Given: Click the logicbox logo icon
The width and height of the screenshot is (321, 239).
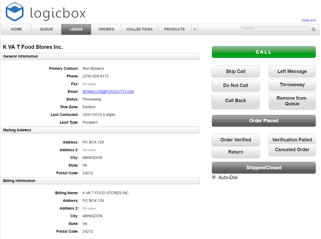Looking at the screenshot, I should (15, 11).
